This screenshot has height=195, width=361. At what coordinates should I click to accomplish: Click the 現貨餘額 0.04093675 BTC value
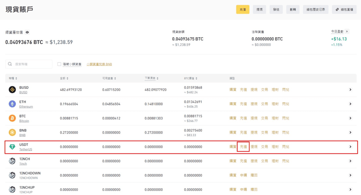[188, 39]
